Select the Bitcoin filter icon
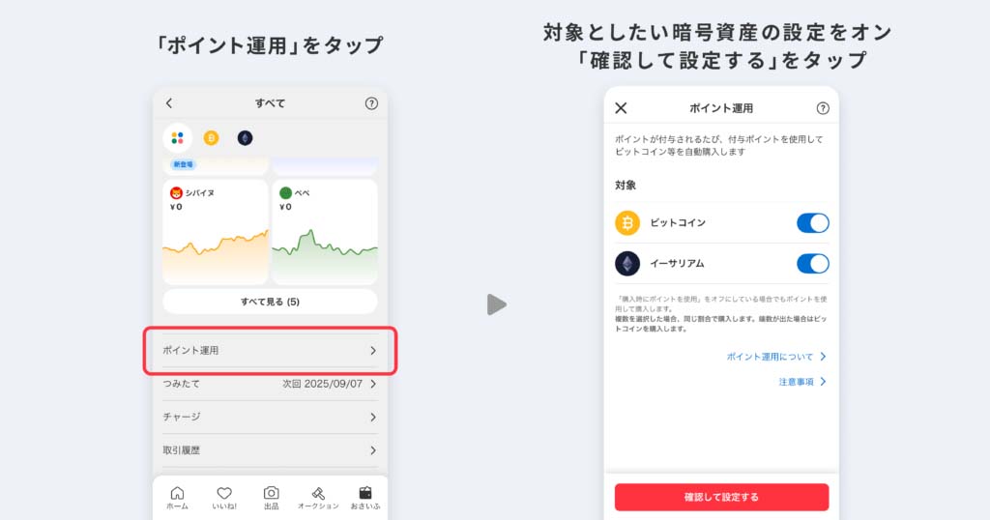Image resolution: width=990 pixels, height=520 pixels. pos(211,137)
